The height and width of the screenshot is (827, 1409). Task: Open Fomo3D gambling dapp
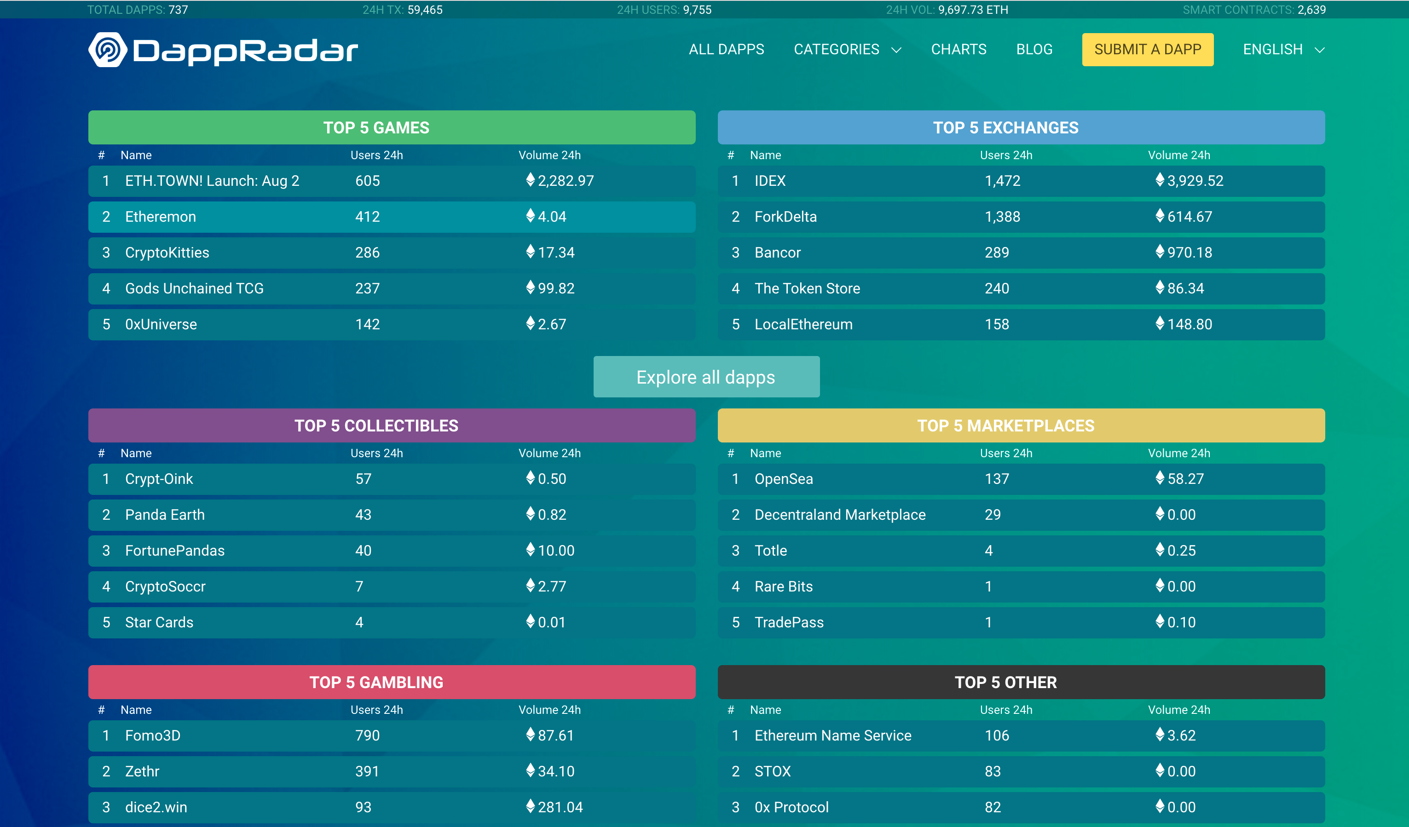coord(392,735)
